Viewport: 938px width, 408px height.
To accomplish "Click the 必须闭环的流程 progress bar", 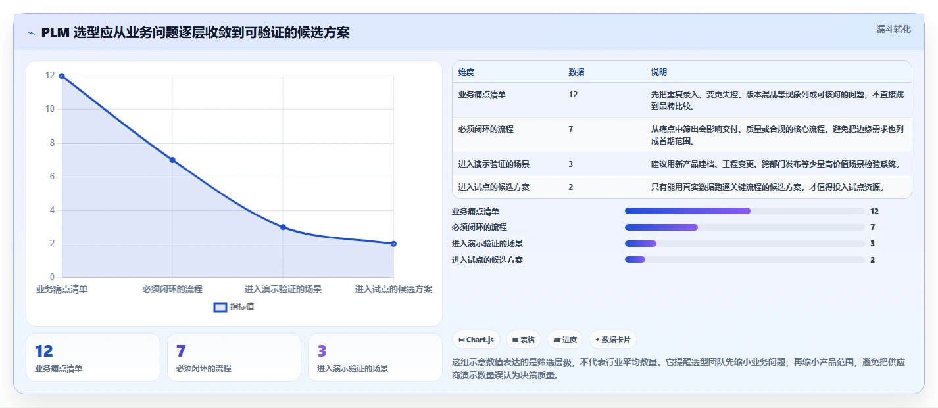I will click(x=745, y=227).
